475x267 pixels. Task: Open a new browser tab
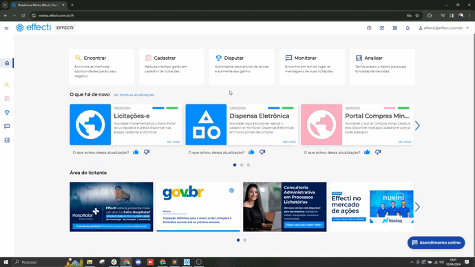click(72, 5)
